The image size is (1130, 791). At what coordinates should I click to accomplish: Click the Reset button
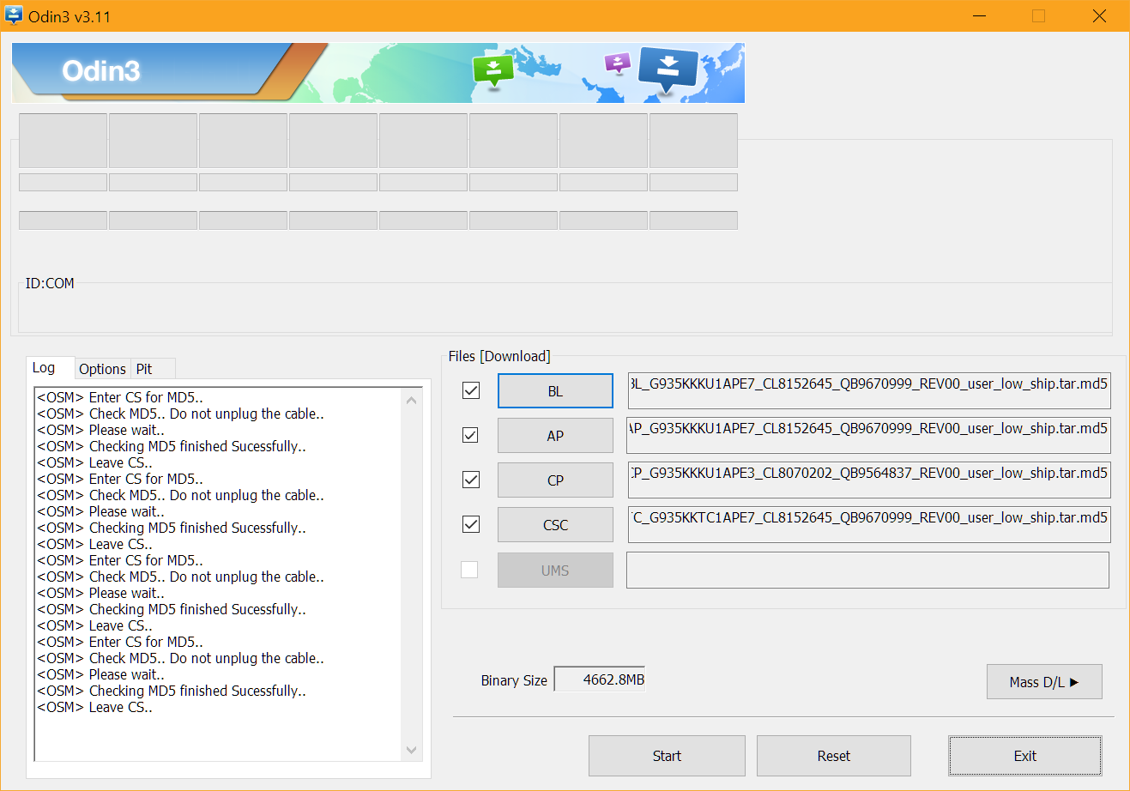tap(833, 756)
